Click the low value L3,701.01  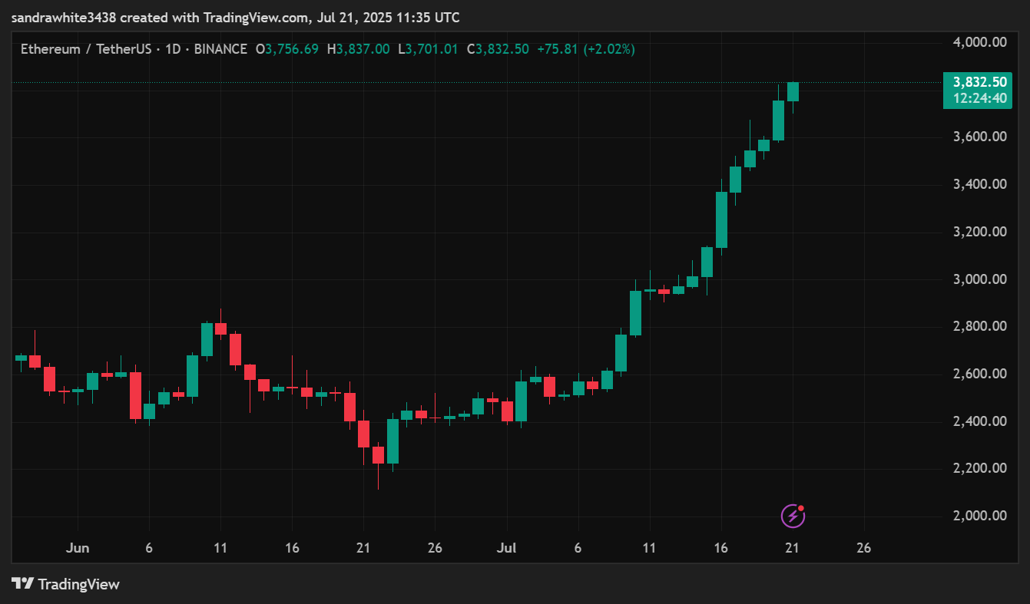point(428,49)
